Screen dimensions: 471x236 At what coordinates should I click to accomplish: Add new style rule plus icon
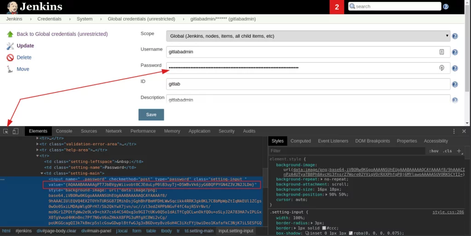(x=459, y=151)
